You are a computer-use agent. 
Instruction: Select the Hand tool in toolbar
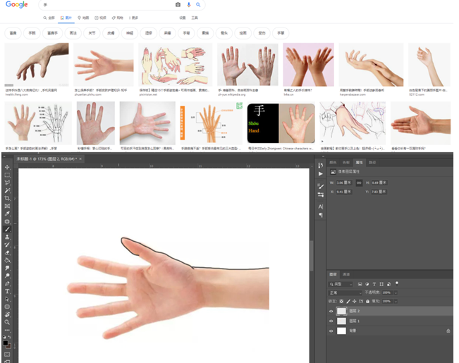(x=7, y=314)
